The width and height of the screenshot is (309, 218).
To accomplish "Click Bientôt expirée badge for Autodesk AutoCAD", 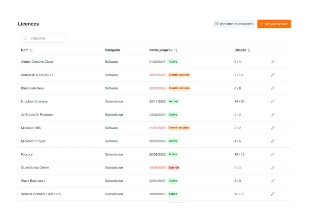I will pos(179,75).
